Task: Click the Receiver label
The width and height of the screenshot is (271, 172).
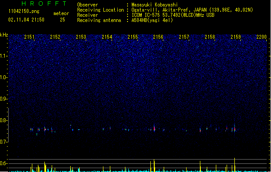Action: (87, 15)
